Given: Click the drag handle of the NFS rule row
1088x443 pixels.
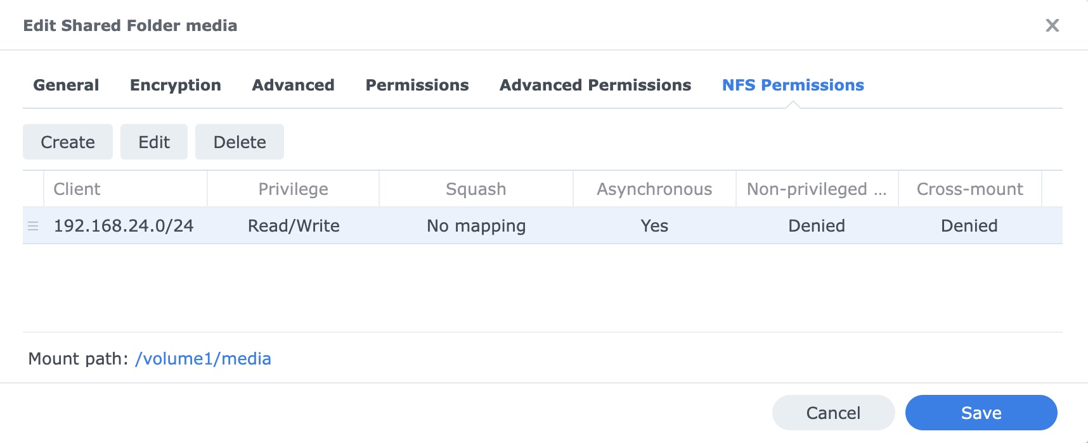Looking at the screenshot, I should (33, 226).
